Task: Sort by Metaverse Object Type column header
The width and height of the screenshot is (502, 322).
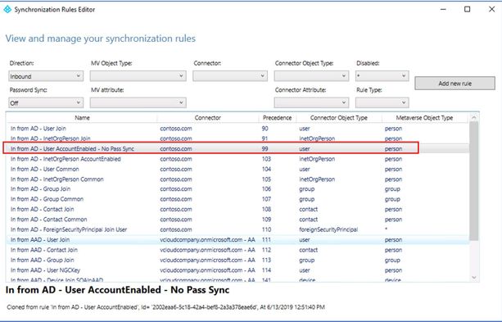Action: pos(424,118)
